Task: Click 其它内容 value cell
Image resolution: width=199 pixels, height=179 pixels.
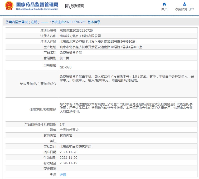Action: [66, 136]
